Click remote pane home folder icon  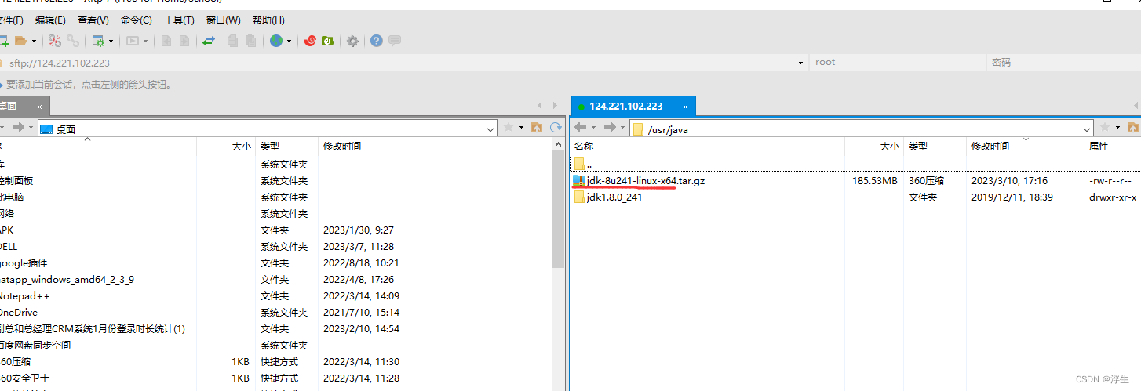[1133, 127]
